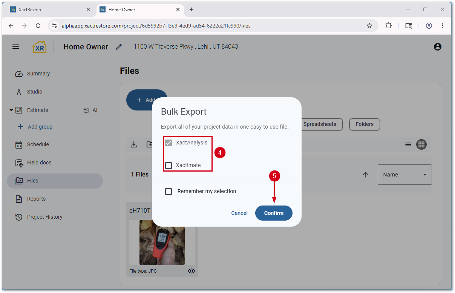Go back in browser history
The height and width of the screenshot is (293, 455).
click(11, 26)
